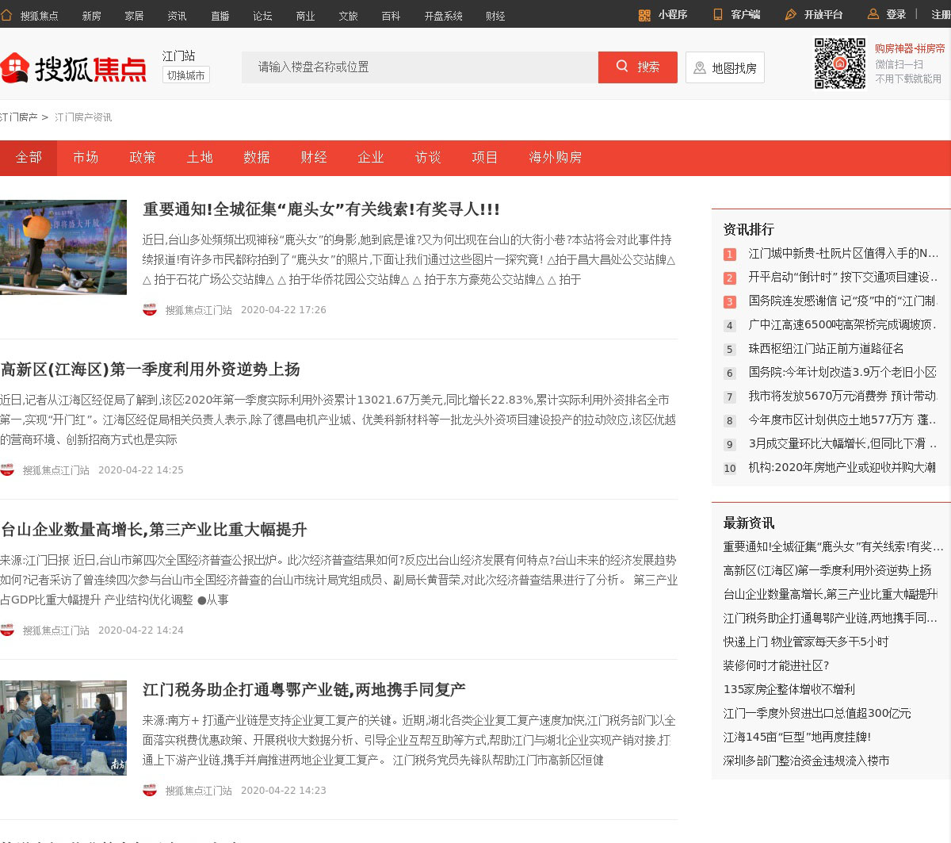Screen dimensions: 951x843
Task: Switch to the 海外购房 tab
Action: tap(555, 158)
